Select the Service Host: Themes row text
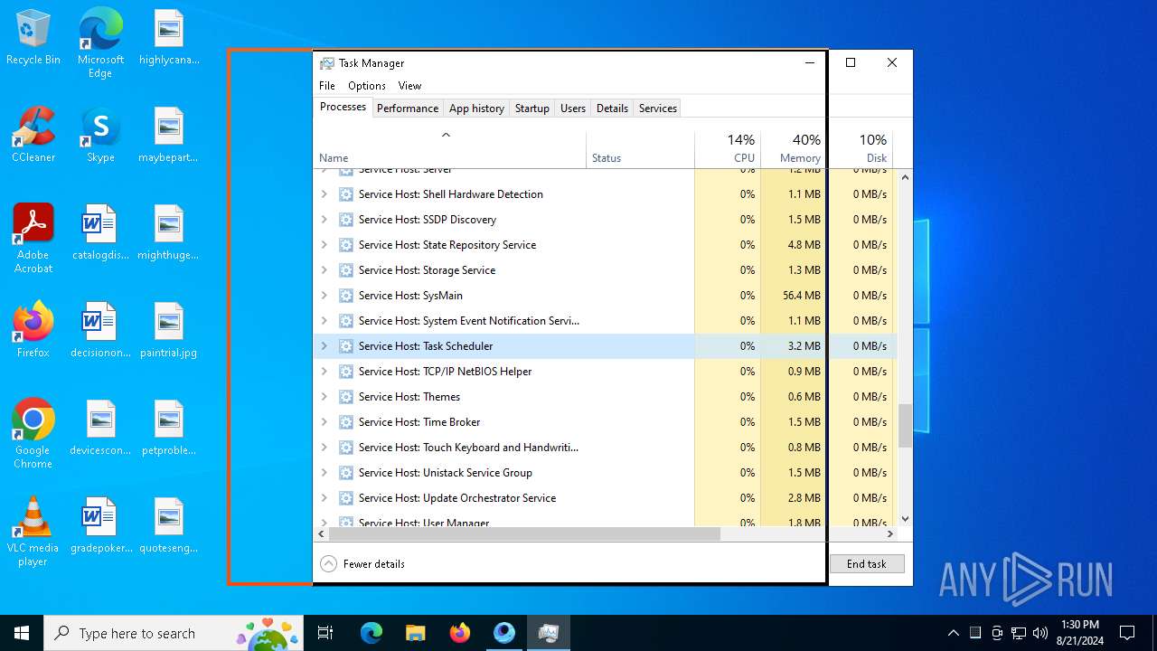Viewport: 1157px width, 651px height. click(409, 397)
